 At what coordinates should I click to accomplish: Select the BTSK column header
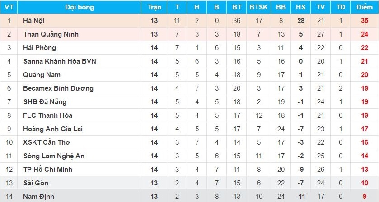click(x=258, y=7)
